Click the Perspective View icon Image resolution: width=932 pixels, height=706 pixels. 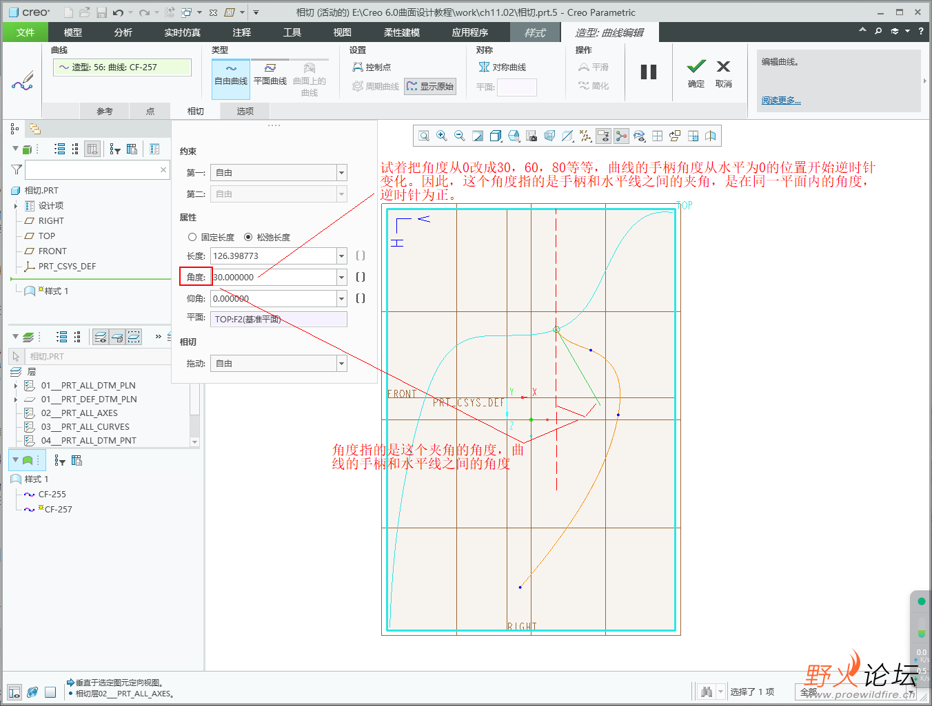(549, 136)
